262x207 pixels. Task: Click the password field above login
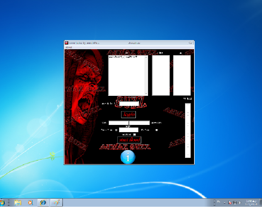tap(129, 103)
